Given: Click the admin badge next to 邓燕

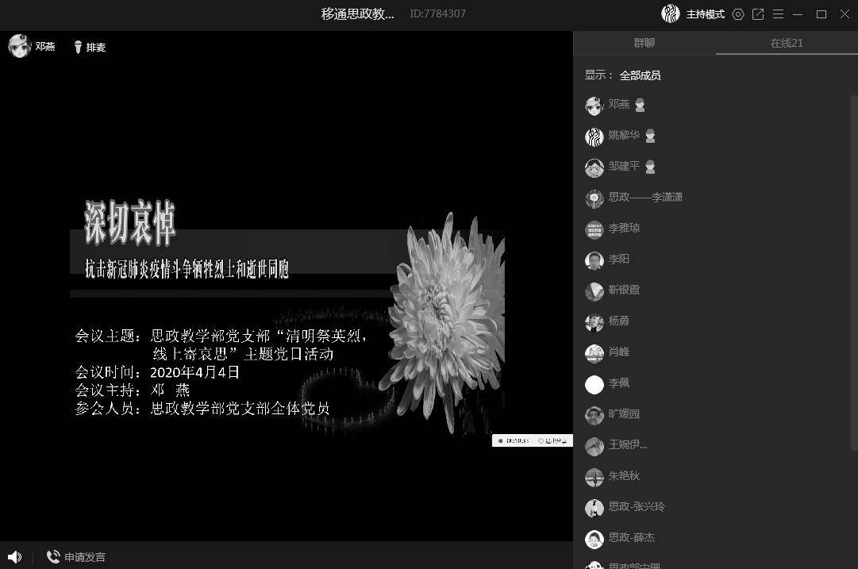Looking at the screenshot, I should point(640,105).
